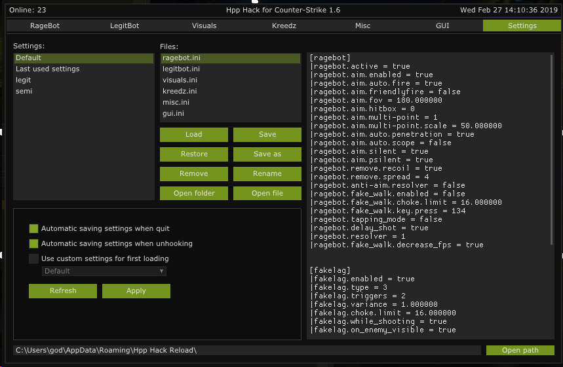
Task: Go to the Visuals tab
Action: tap(204, 26)
